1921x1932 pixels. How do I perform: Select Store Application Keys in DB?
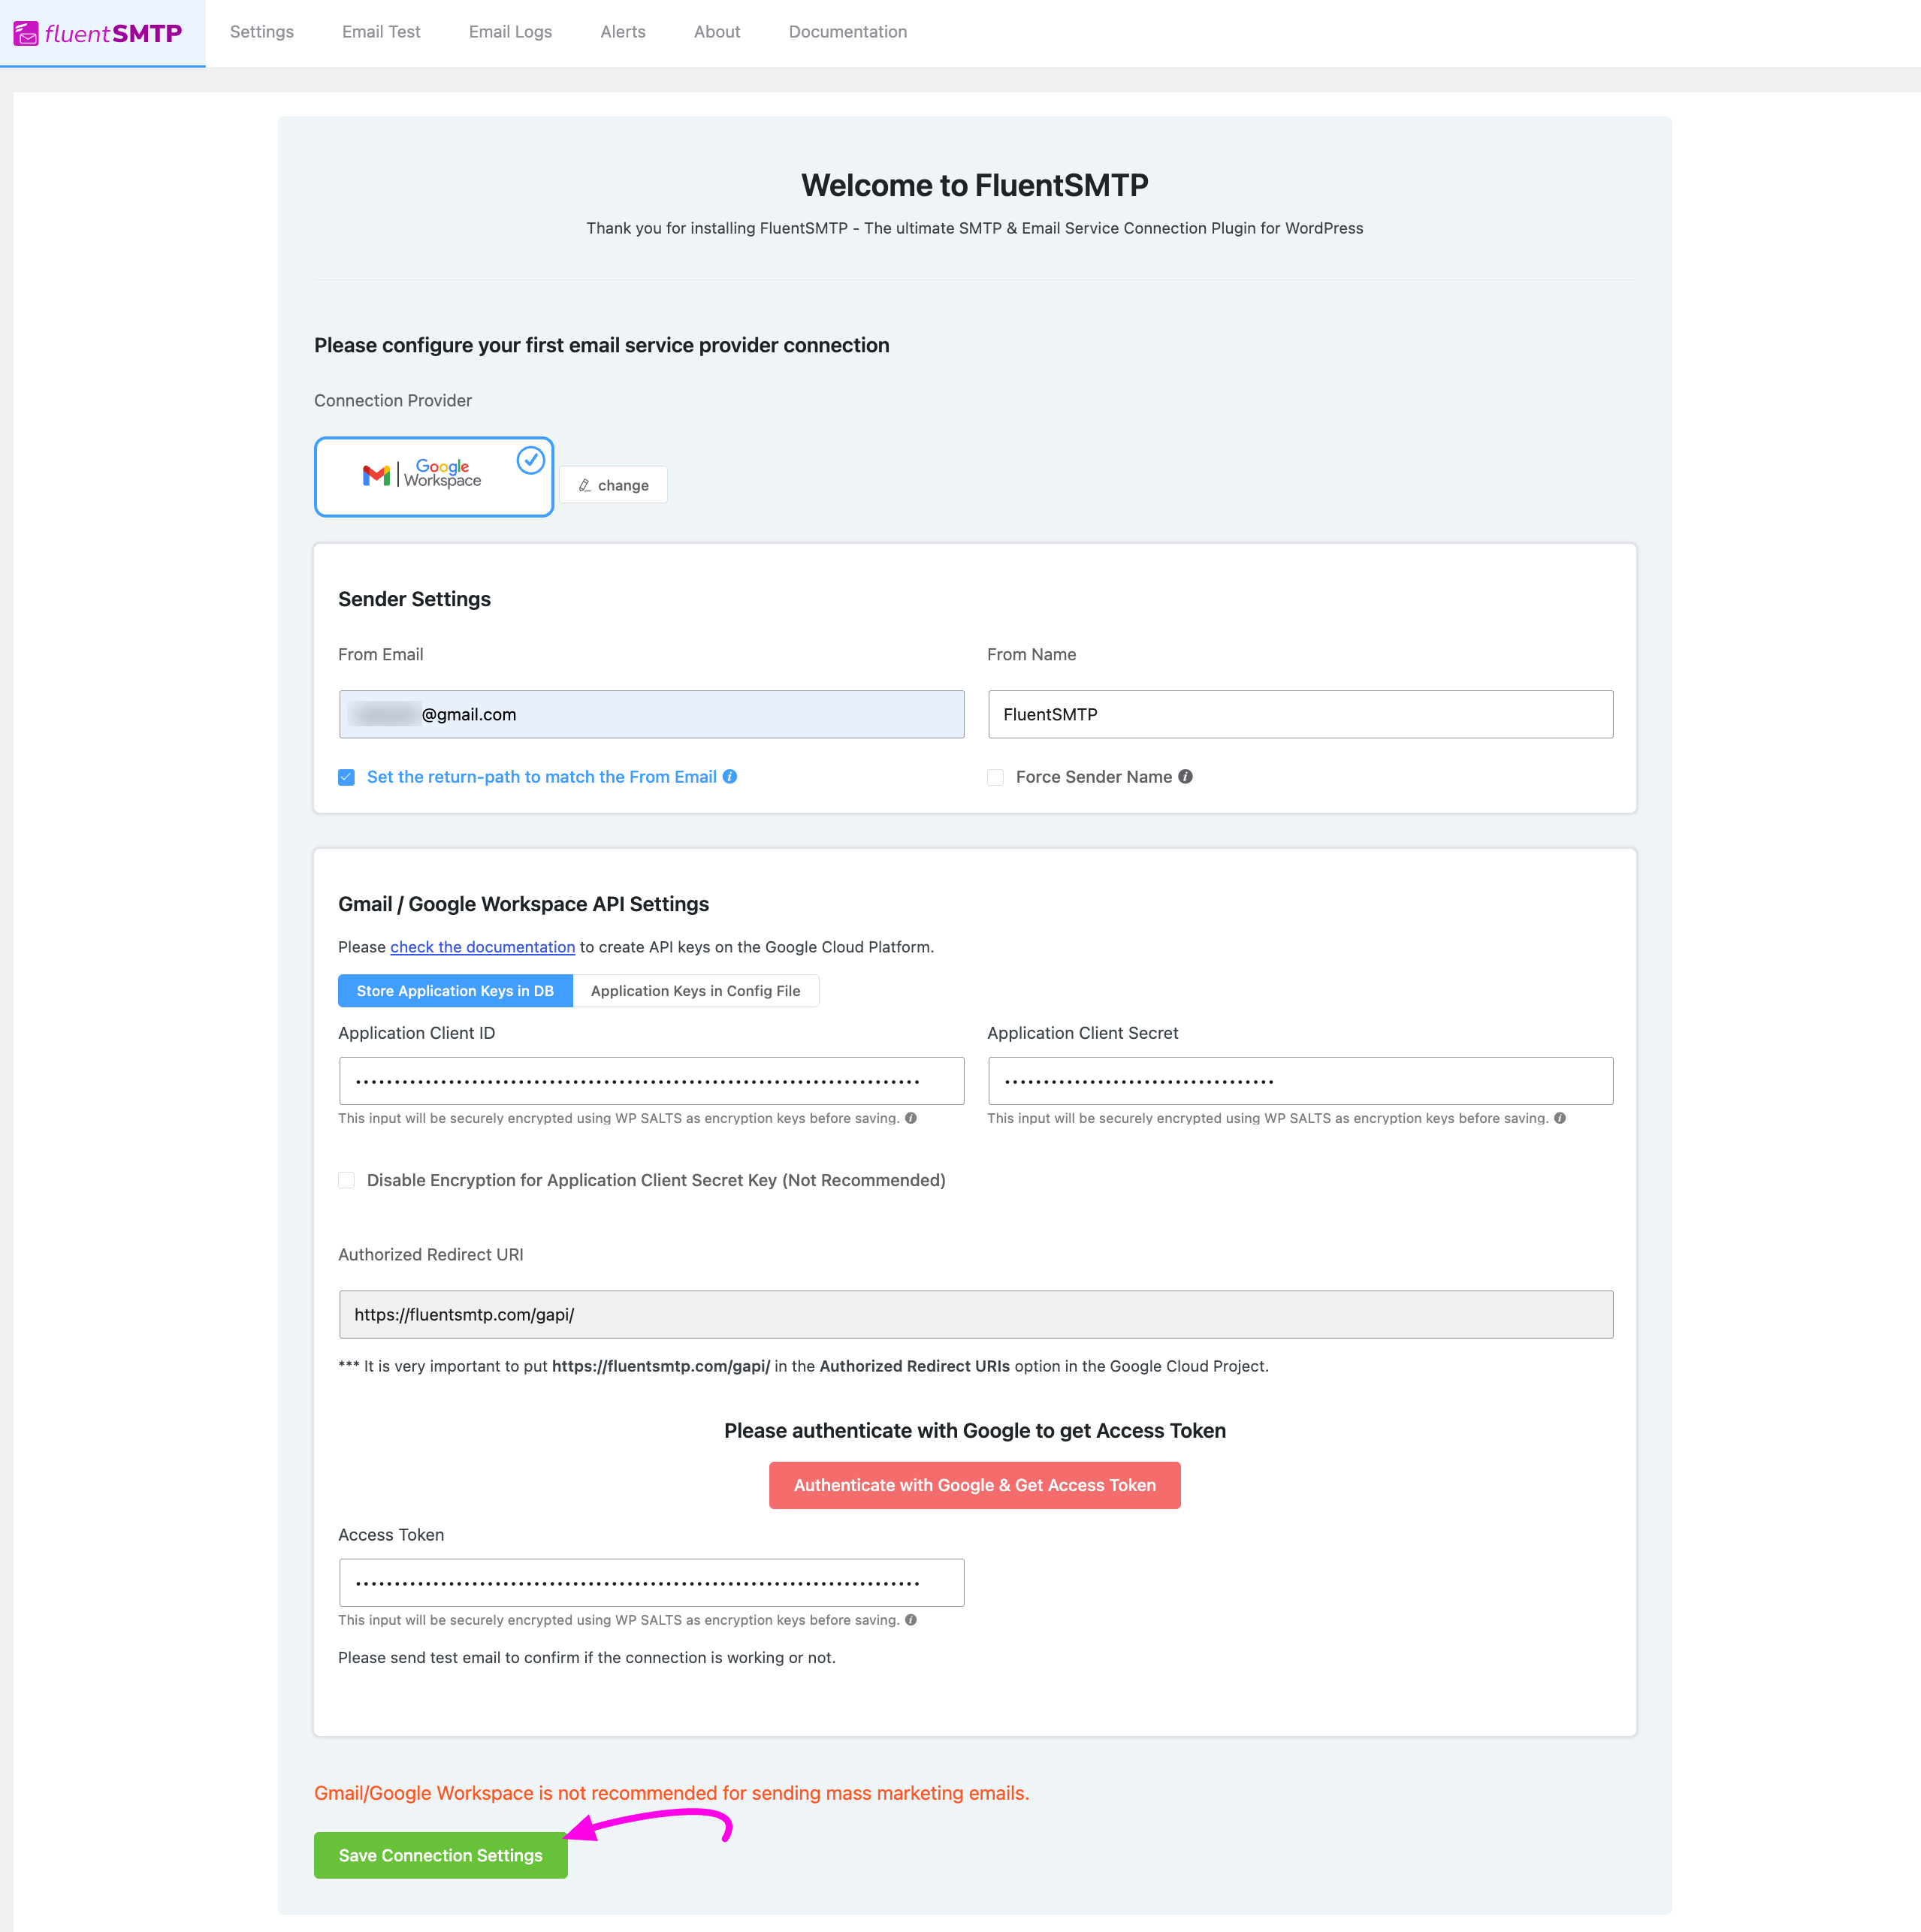pos(455,991)
